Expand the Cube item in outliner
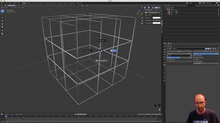 point(167,13)
